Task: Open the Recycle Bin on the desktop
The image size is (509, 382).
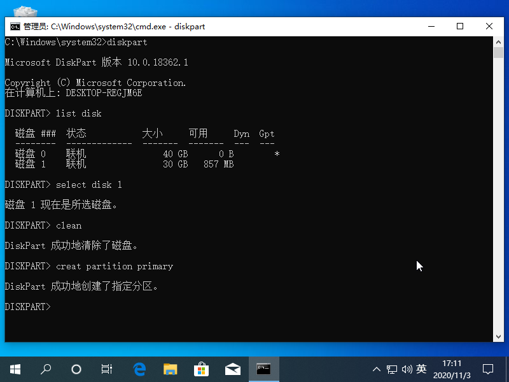Action: 24,13
